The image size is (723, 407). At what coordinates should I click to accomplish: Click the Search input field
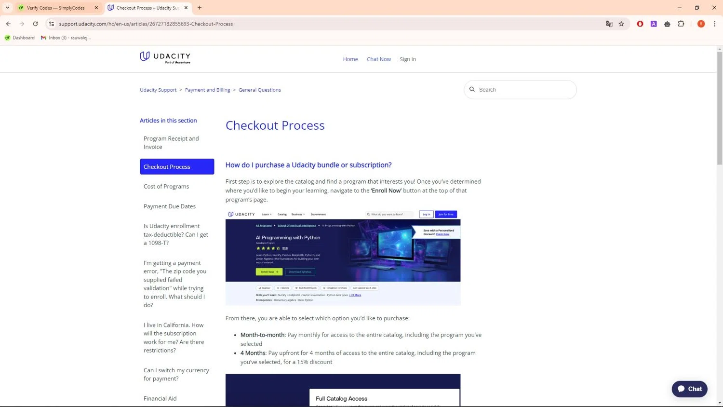click(520, 90)
